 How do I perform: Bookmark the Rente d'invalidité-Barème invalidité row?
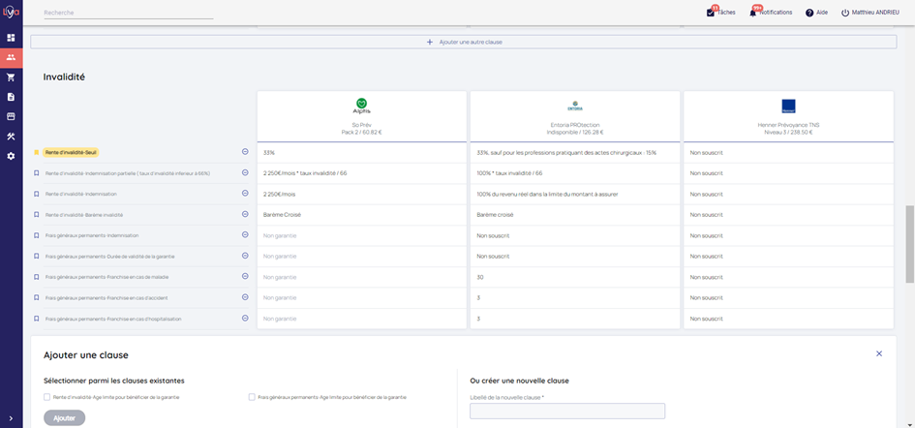click(37, 214)
